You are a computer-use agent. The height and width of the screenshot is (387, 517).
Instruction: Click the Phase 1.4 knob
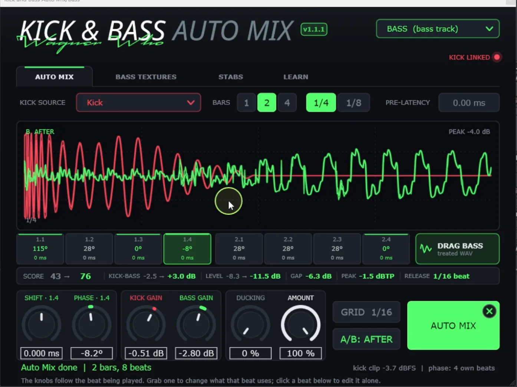pos(91,325)
